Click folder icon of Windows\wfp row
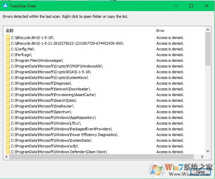The height and width of the screenshot is (179, 215). point(8,146)
